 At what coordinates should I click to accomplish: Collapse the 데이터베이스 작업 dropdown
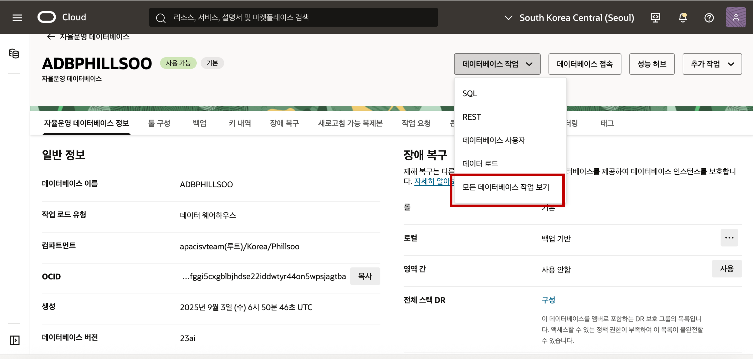pyautogui.click(x=497, y=64)
